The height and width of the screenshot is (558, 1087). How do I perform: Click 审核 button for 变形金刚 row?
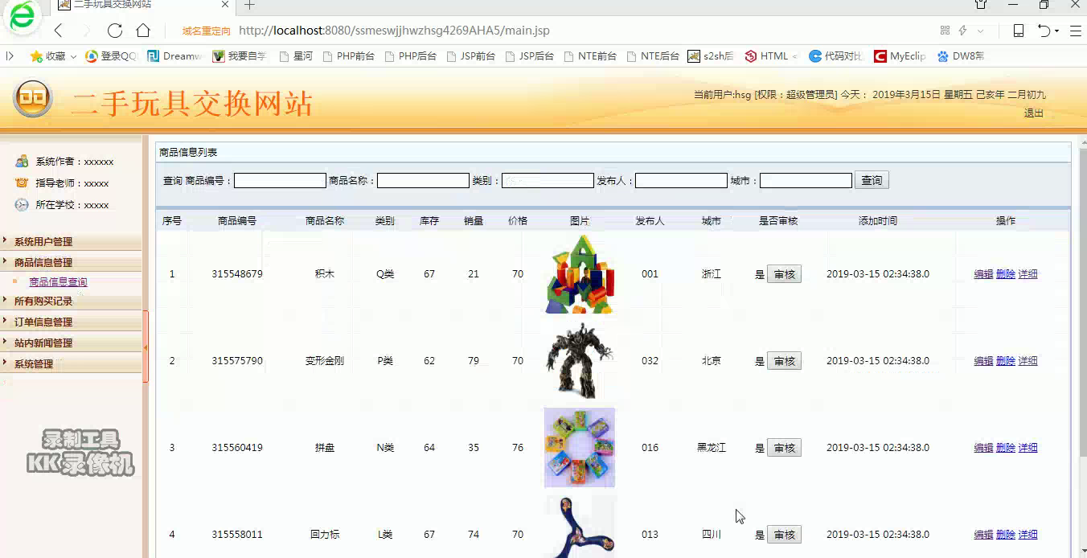coord(784,361)
